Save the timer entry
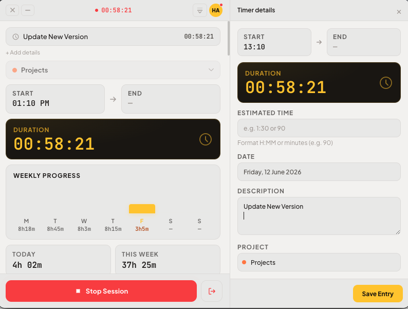Viewport: 408px width, 309px height. (x=378, y=294)
